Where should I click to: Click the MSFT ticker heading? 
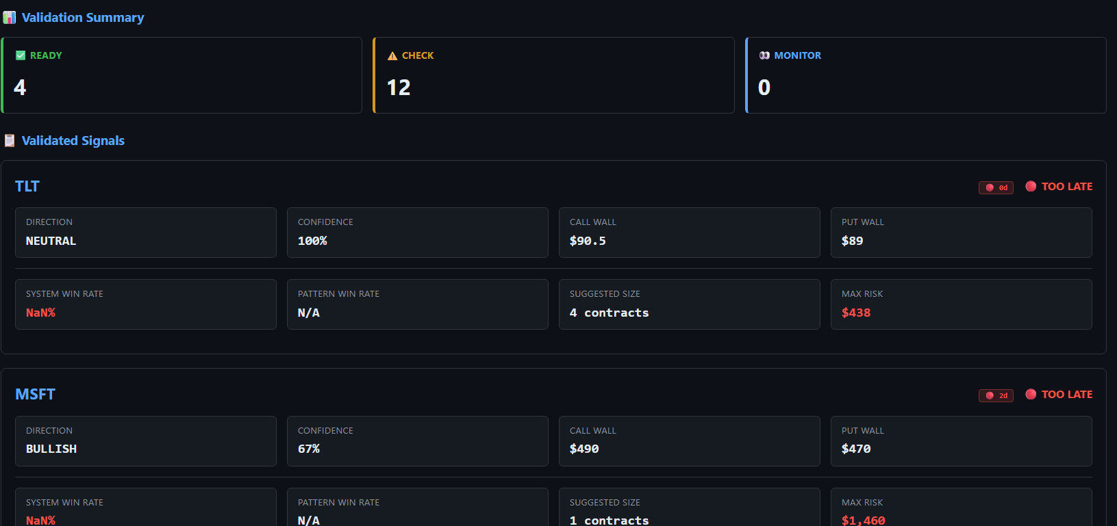35,394
